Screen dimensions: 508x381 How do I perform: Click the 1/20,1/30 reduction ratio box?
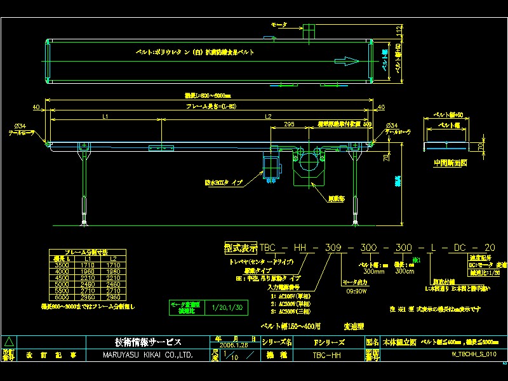[227, 307]
